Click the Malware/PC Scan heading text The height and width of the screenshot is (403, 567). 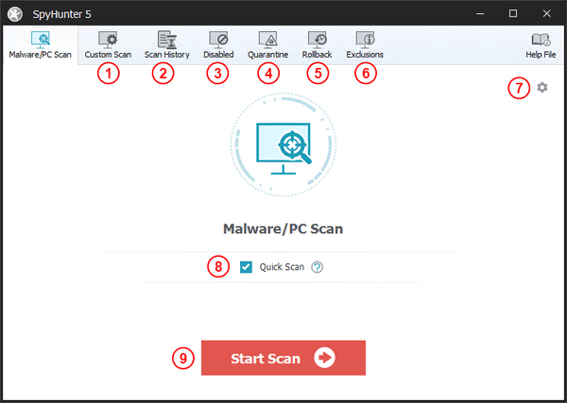283,228
